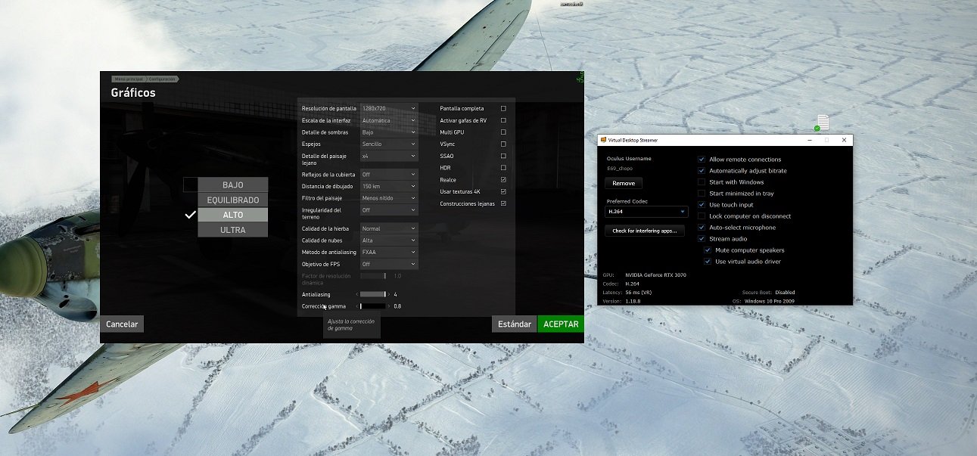Uncheck Allow remote connections in Streamer
This screenshot has height=456, width=977.
coord(702,160)
